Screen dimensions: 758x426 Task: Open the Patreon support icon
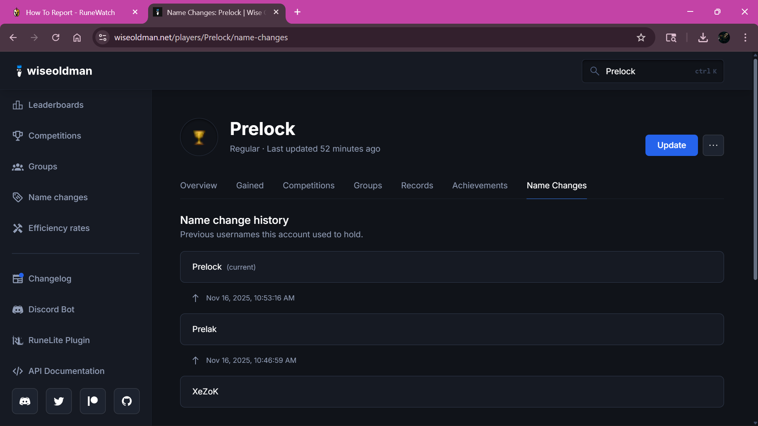click(92, 401)
